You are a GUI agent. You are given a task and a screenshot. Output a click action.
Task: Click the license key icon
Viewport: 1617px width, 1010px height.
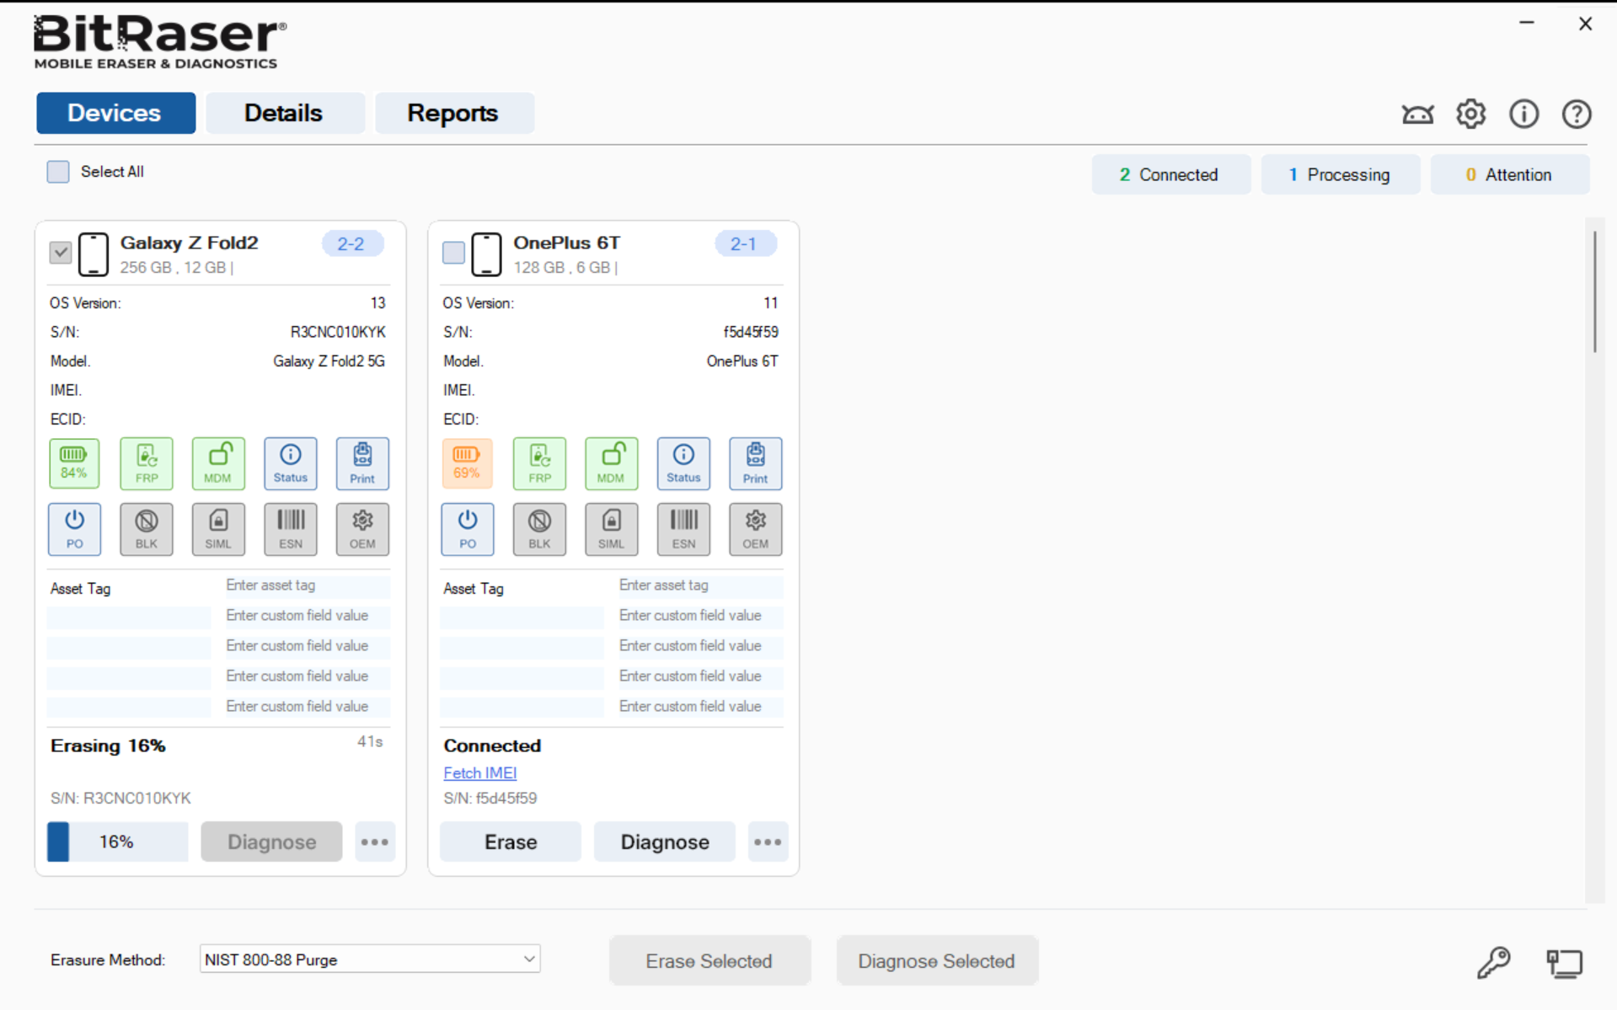[x=1494, y=962]
